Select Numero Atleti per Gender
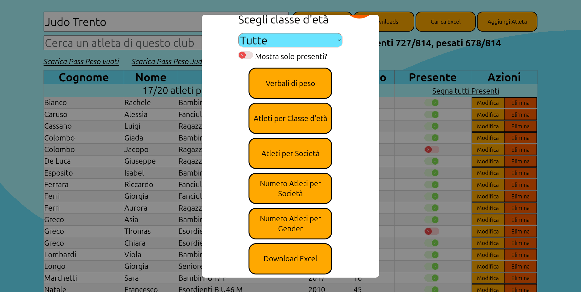The height and width of the screenshot is (292, 581). (290, 224)
